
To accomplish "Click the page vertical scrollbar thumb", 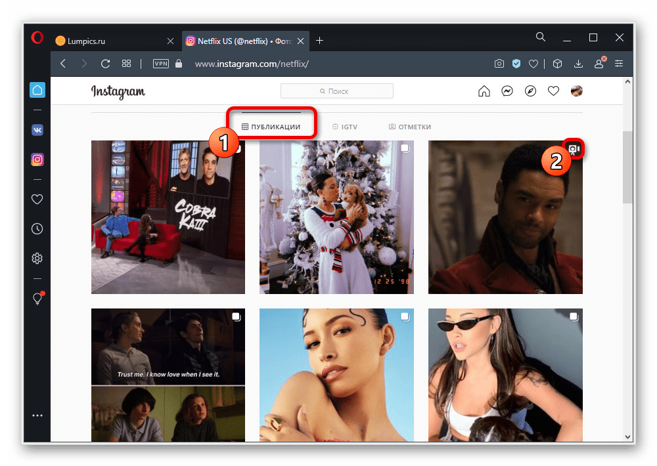I will click(x=627, y=167).
